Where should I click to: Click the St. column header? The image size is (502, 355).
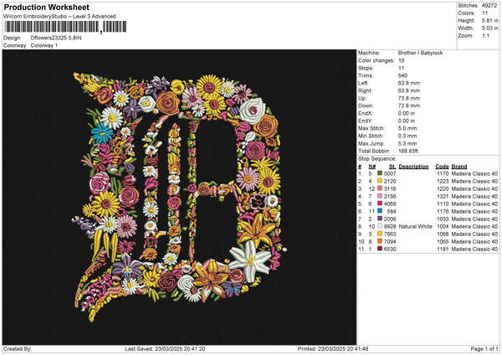point(392,167)
